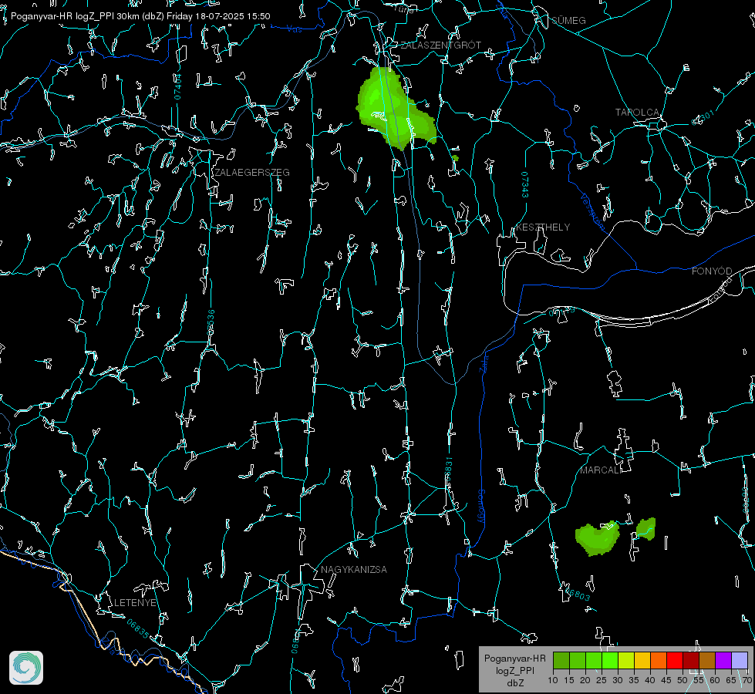Click the Poganyvar-HR legend title
Image resolution: width=755 pixels, height=694 pixels.
514,659
